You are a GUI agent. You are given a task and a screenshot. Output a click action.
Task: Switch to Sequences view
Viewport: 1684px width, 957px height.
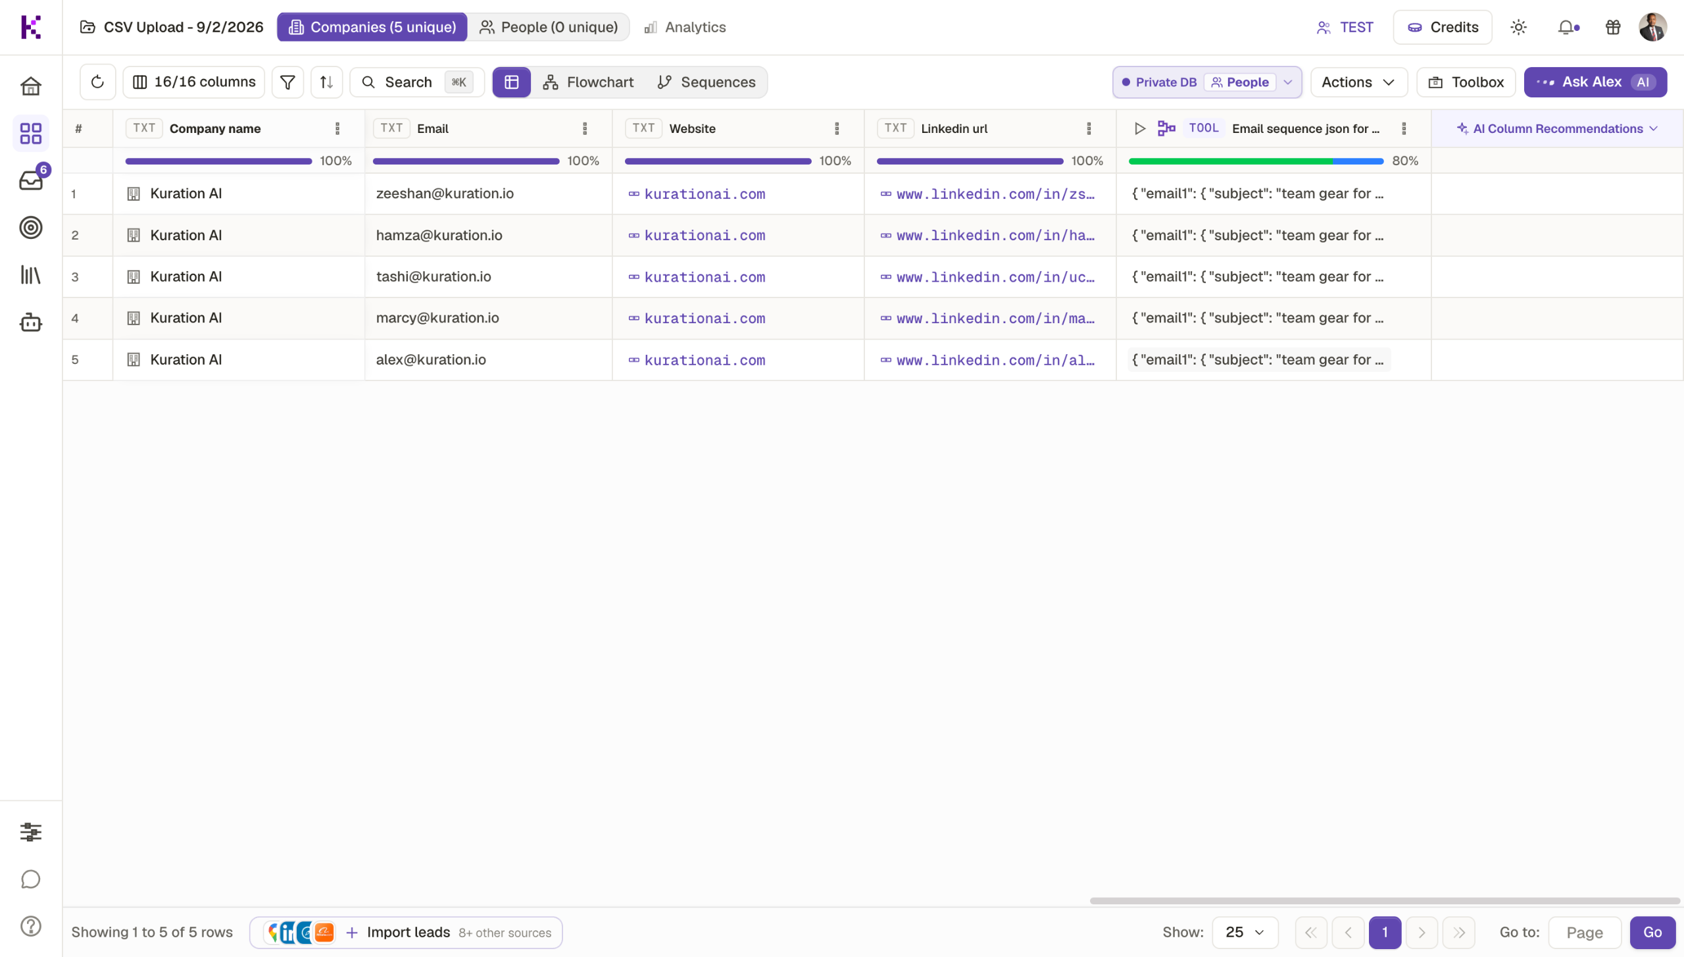click(x=706, y=82)
